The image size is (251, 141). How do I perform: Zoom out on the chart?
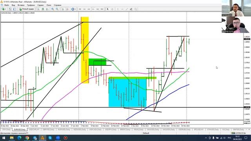(x=57, y=9)
